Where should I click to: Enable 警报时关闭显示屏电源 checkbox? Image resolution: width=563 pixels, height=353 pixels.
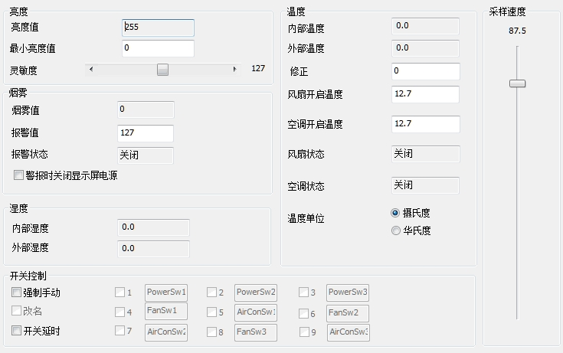(19, 175)
